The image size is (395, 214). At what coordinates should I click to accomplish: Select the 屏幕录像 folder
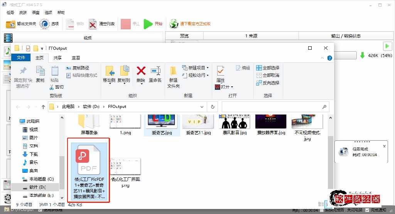[x=89, y=125]
